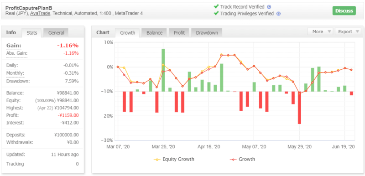This screenshot has height=176, width=365.
Task: Click the 10% axis label
Action: (x=109, y=42)
